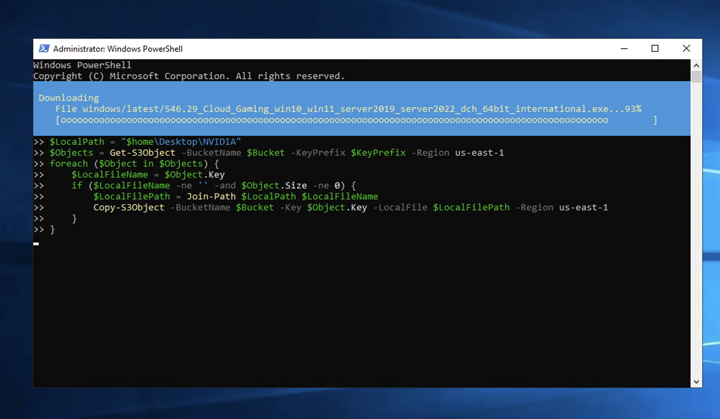Click the 'Administrator: Windows PowerShell' title text
Viewport: 720px width, 419px height.
pyautogui.click(x=118, y=49)
